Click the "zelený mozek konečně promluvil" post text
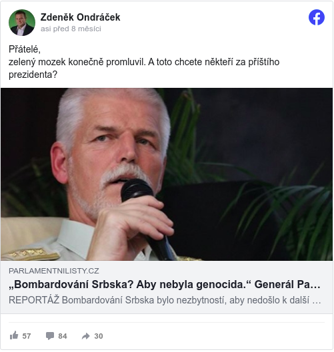334x352 pixels. pos(77,62)
